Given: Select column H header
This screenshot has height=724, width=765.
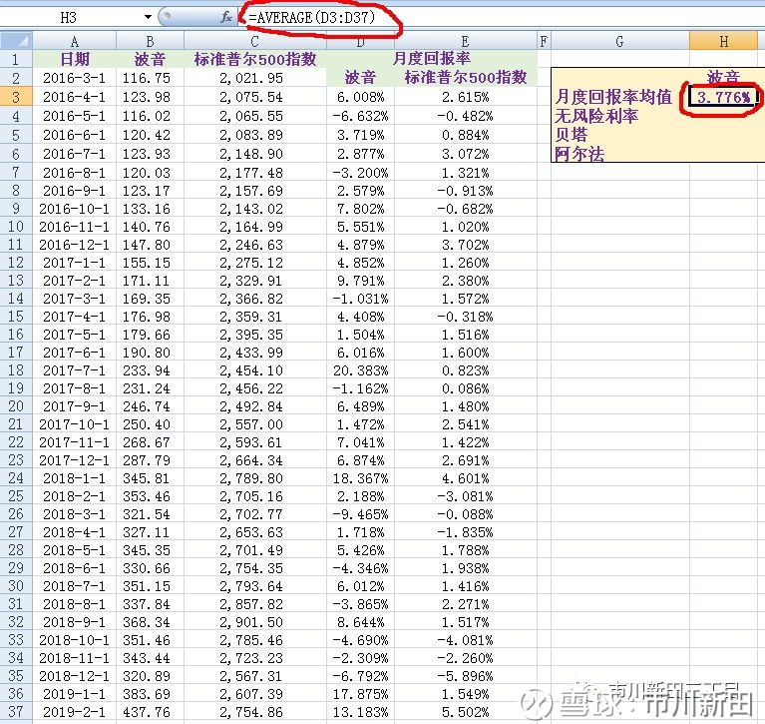Looking at the screenshot, I should click(724, 41).
